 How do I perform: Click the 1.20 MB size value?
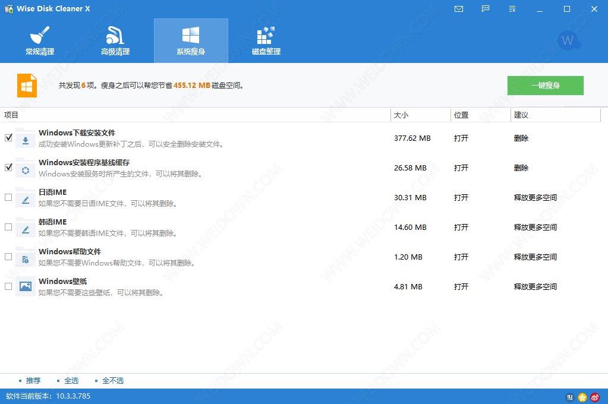[408, 257]
